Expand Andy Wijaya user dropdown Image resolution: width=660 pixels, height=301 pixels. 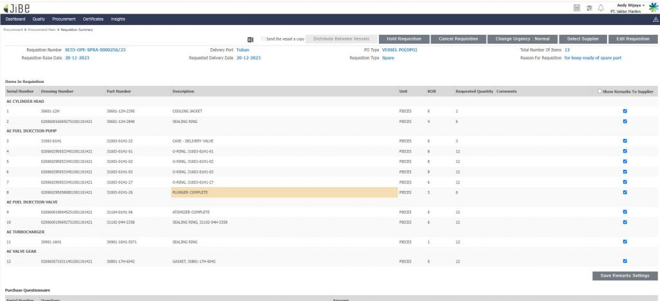tap(629, 5)
